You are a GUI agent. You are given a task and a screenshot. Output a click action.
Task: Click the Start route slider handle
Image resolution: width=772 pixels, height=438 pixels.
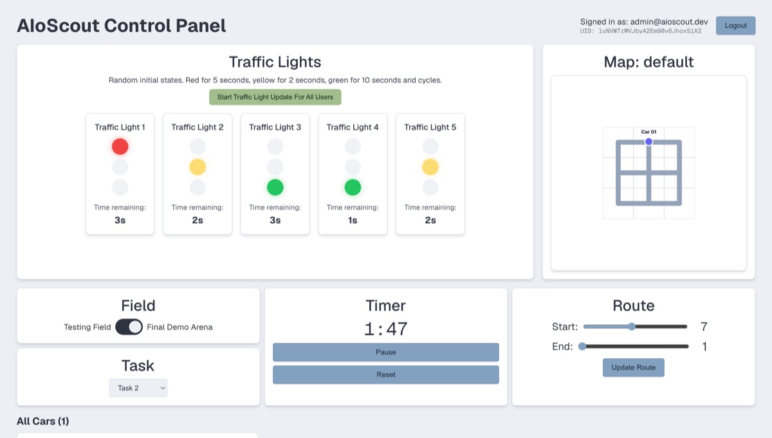pos(632,327)
